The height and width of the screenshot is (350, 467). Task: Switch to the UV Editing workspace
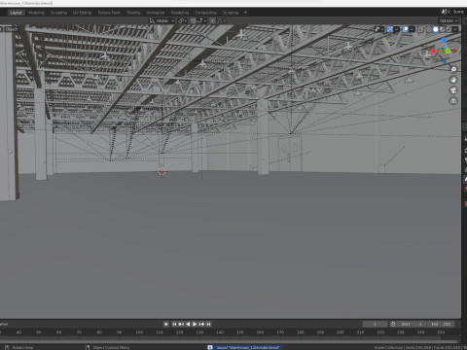(82, 13)
